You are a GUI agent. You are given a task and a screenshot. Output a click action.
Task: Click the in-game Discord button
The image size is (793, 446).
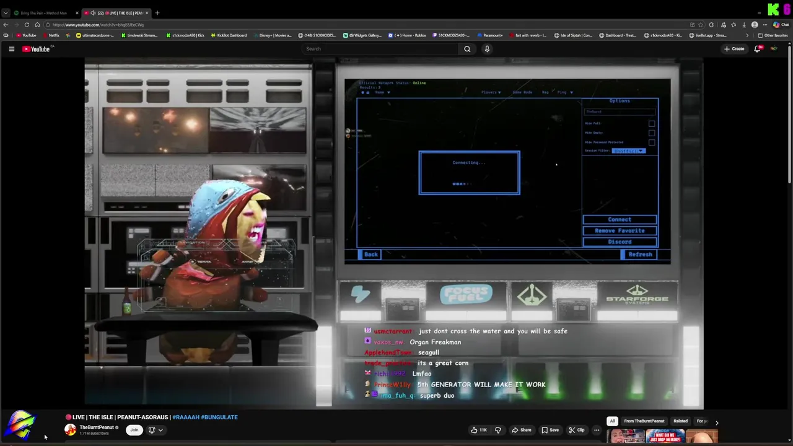[620, 242]
